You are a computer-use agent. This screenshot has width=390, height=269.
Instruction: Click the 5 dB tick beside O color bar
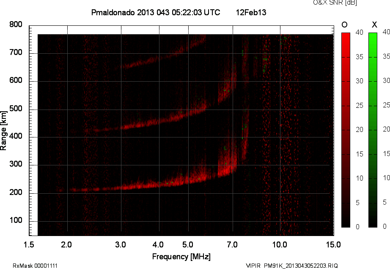358,203
